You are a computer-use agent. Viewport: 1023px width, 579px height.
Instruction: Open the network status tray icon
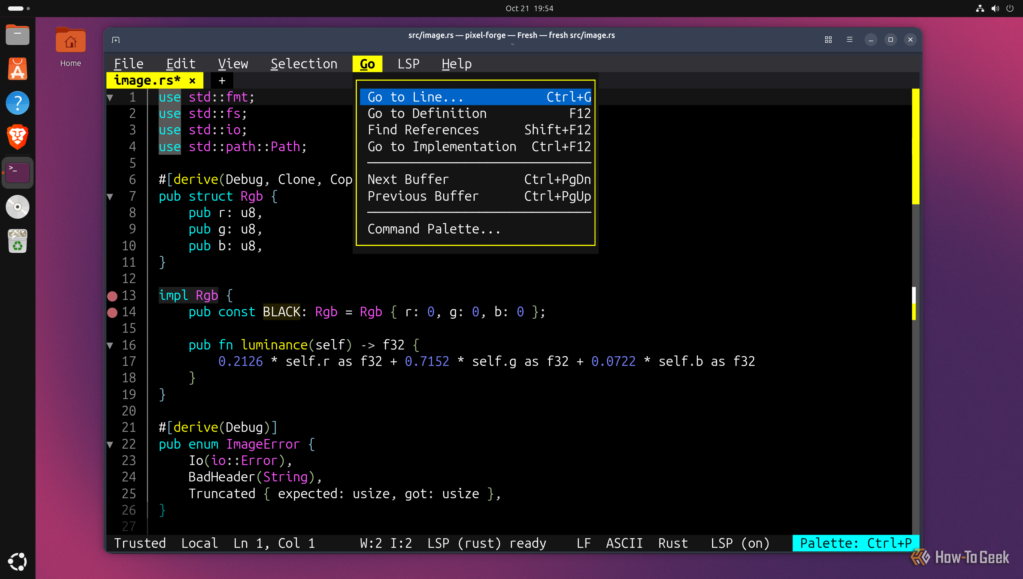point(980,8)
